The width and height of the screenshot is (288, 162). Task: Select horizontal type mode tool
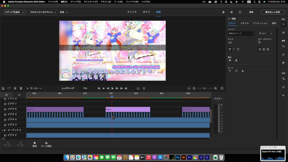click(230, 71)
